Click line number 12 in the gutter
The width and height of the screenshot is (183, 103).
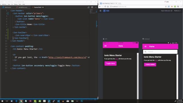point(6,41)
